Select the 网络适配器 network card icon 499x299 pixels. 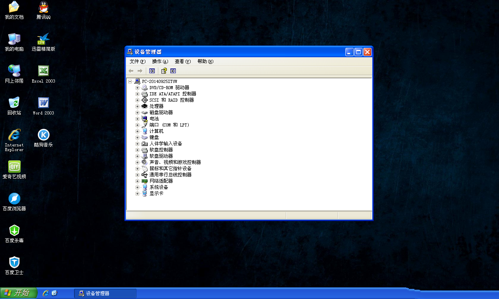[145, 181]
